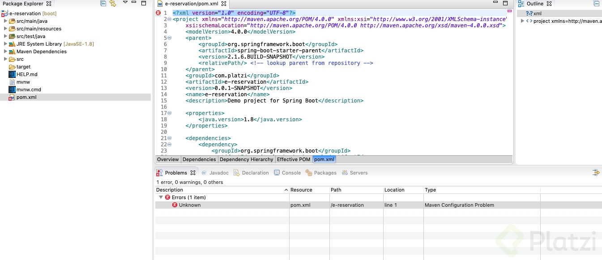Expand the src folder in Package Explorer
602x260 pixels.
[5, 59]
